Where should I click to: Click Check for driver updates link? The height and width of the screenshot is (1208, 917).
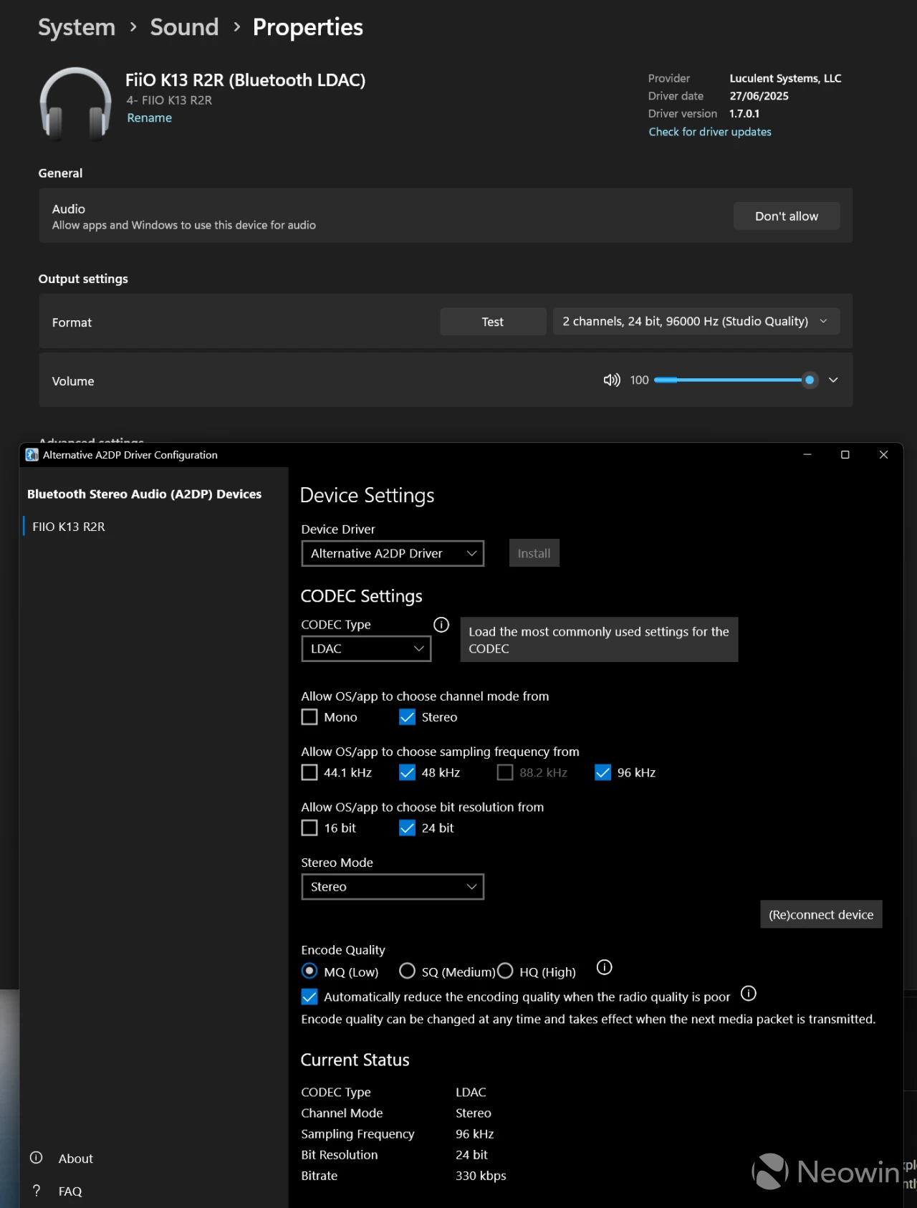(710, 132)
